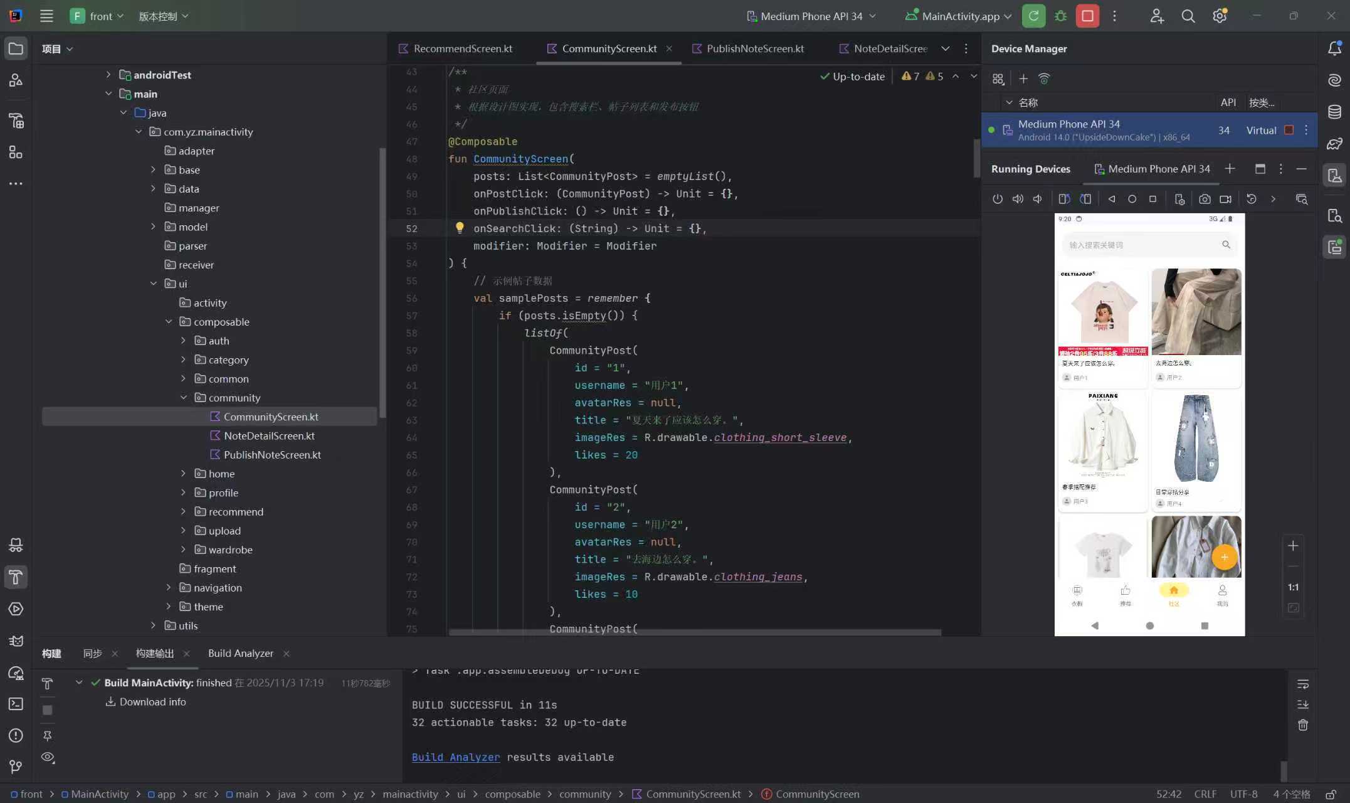Screen dimensions: 1350x803
Task: Stop the running app with red square
Action: tap(1087, 16)
